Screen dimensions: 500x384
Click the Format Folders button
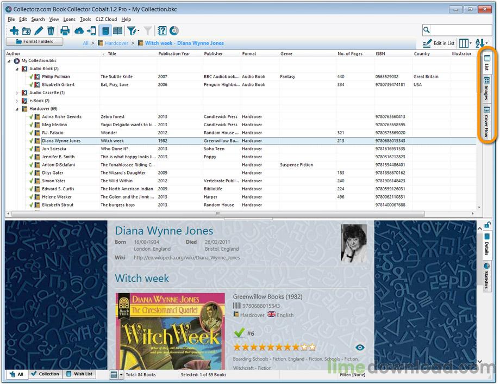point(34,41)
